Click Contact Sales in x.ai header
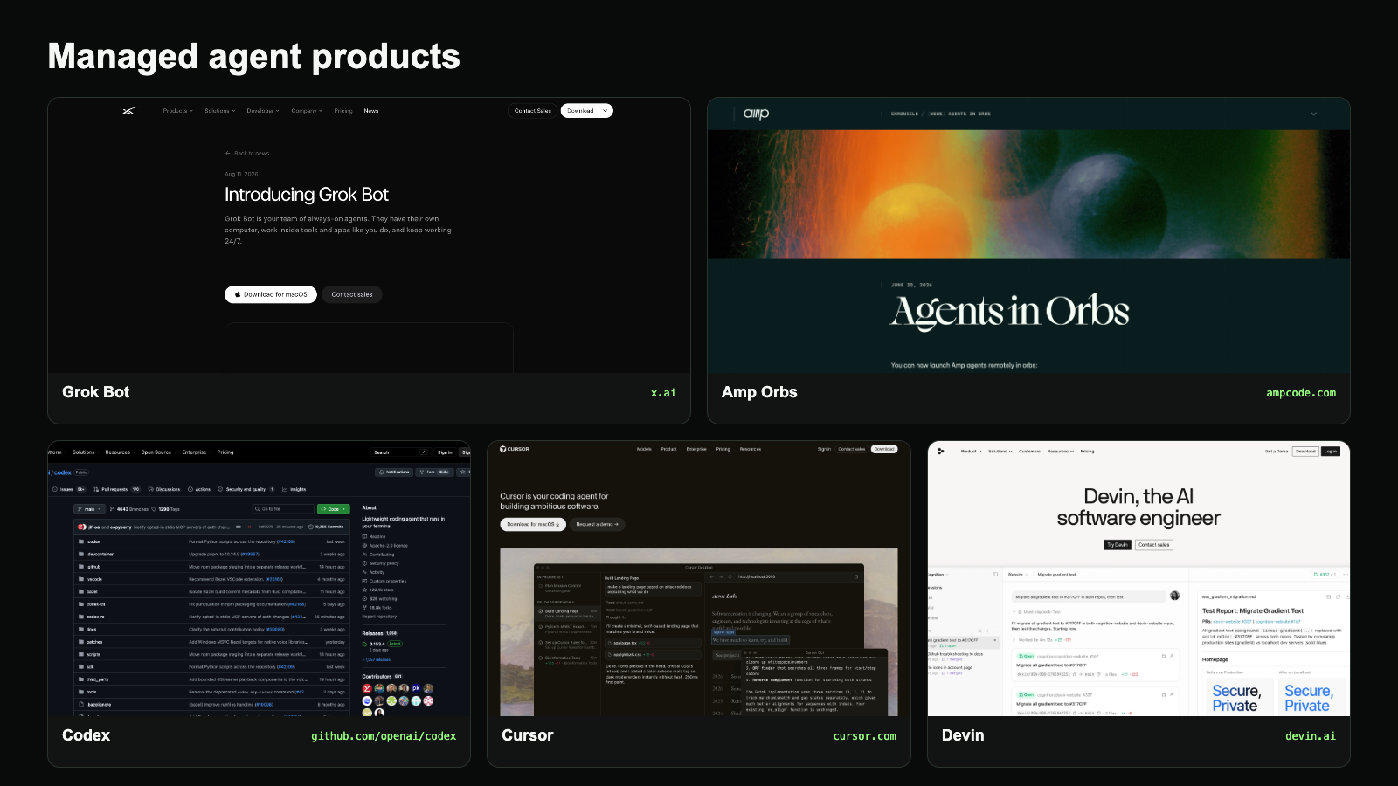1398x786 pixels. point(533,111)
